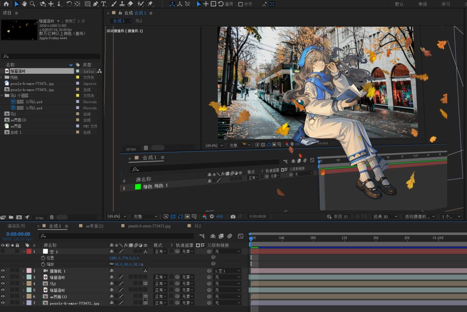Hide the 摄像机 1 layer using eye icon
467x312 pixels.
(x=3, y=271)
